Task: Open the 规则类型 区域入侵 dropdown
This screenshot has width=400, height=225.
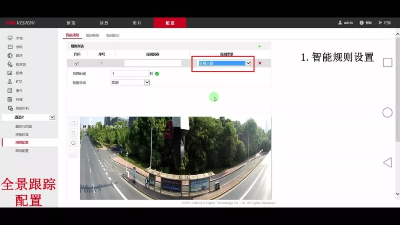Action: [248, 63]
